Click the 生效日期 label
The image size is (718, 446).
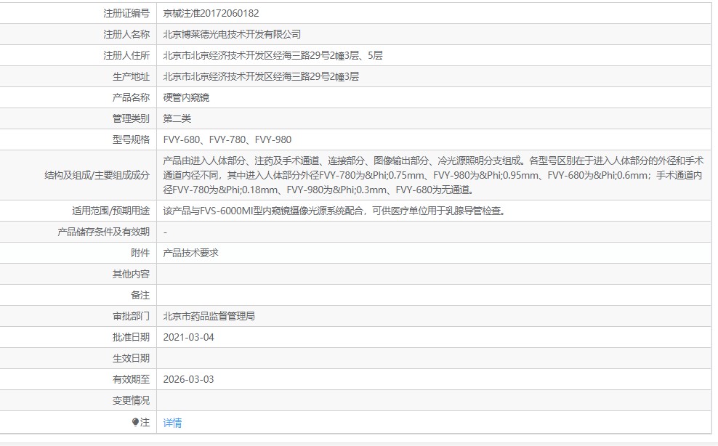(x=131, y=358)
